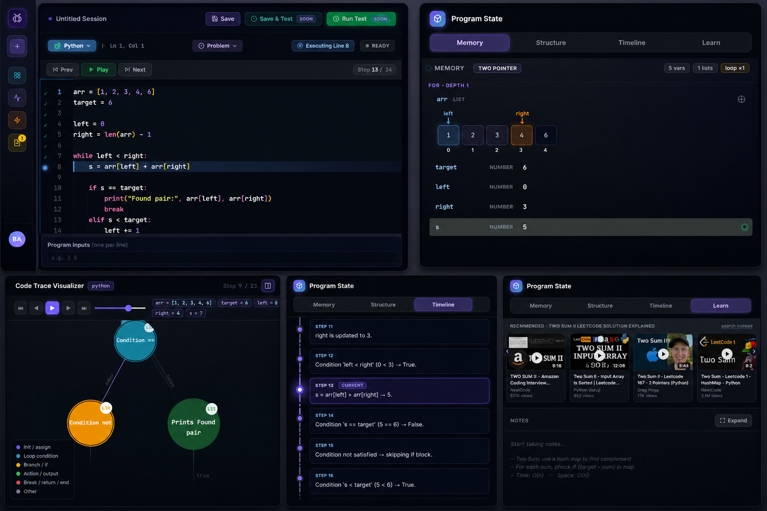Screen dimensions: 767x511
Task: Click the 5 vars chip
Action: pyautogui.click(x=677, y=68)
